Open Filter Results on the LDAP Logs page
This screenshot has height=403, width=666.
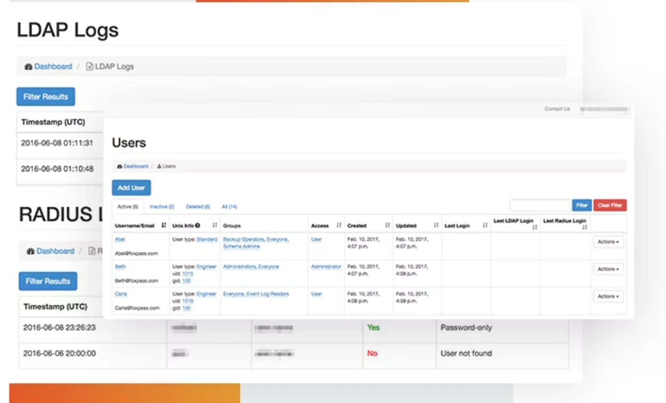click(x=45, y=96)
